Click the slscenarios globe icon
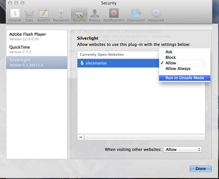The width and height of the screenshot is (219, 179). pos(82,63)
